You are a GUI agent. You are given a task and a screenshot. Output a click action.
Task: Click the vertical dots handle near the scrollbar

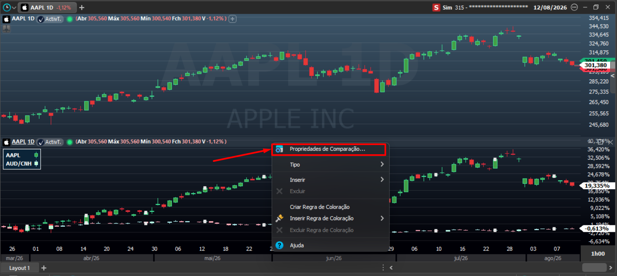383,268
